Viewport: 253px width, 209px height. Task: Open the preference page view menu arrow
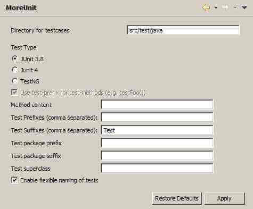[244, 7]
